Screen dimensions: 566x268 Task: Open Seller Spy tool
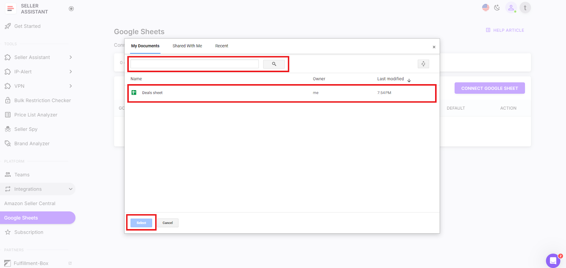[26, 129]
